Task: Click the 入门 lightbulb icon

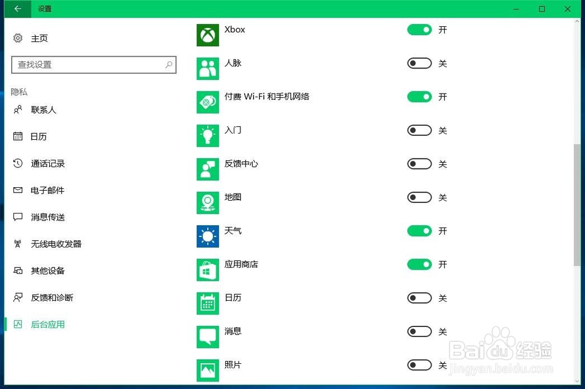Action: (208, 135)
